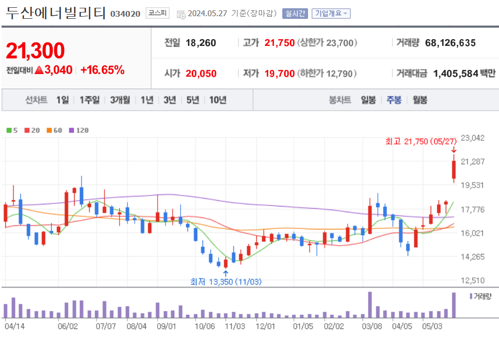
Task: Click the 시가 value 20,050
Action: [201, 74]
